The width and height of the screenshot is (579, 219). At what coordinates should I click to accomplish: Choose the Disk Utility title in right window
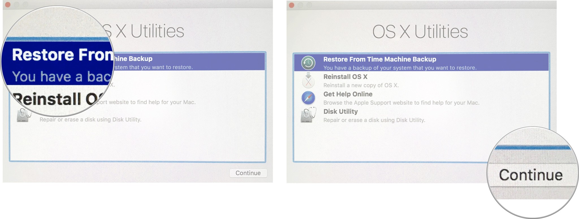pyautogui.click(x=340, y=111)
